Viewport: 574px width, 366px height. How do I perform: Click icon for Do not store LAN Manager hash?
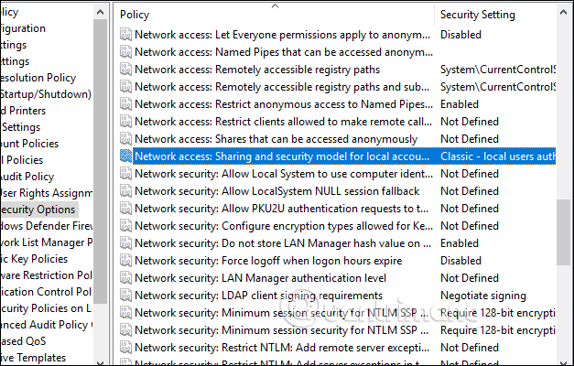click(x=125, y=243)
